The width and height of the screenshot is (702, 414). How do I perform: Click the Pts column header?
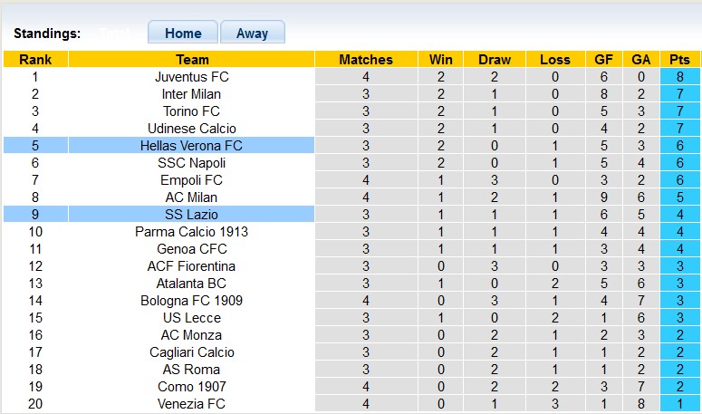click(x=679, y=60)
